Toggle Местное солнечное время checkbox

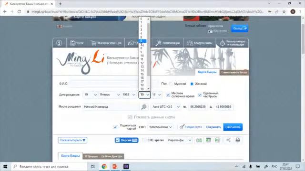point(168,95)
